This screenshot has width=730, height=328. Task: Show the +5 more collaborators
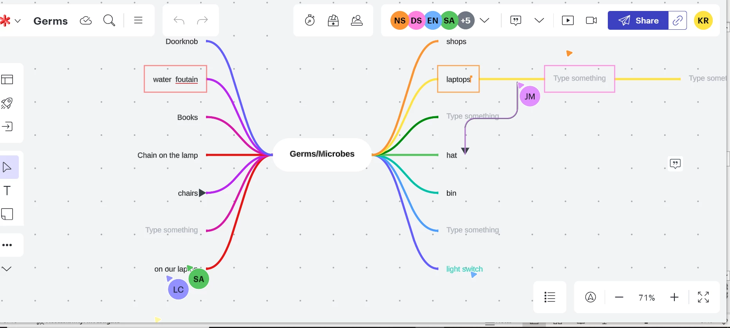pyautogui.click(x=466, y=21)
